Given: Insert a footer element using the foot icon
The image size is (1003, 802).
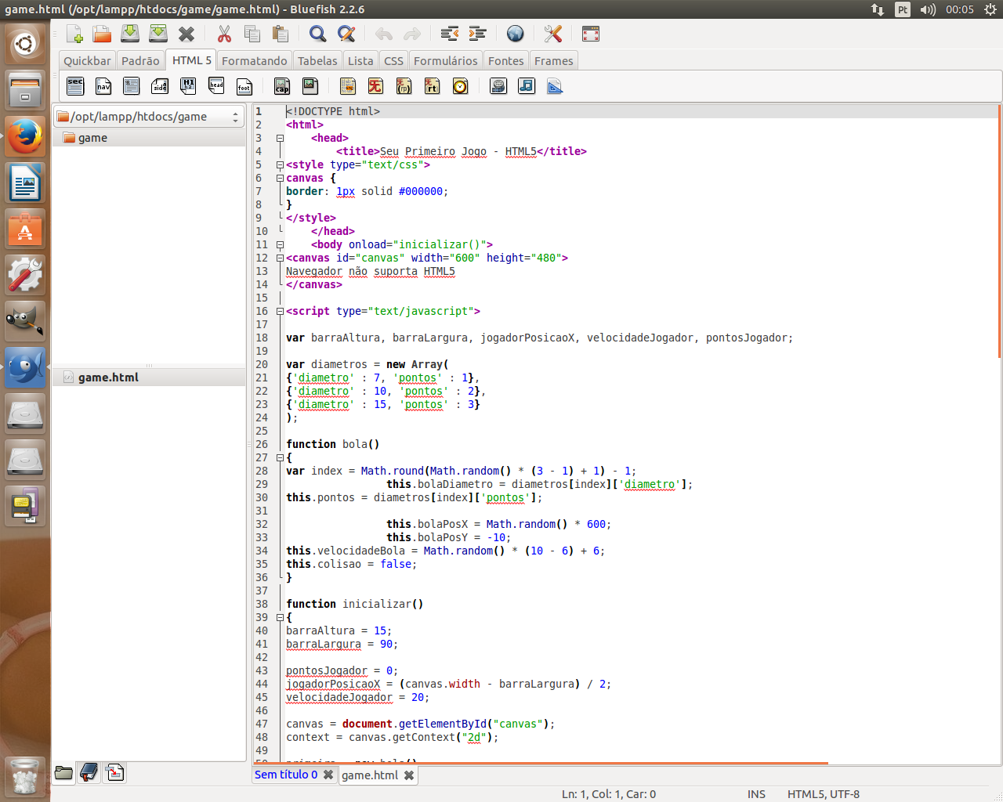Looking at the screenshot, I should (x=244, y=86).
